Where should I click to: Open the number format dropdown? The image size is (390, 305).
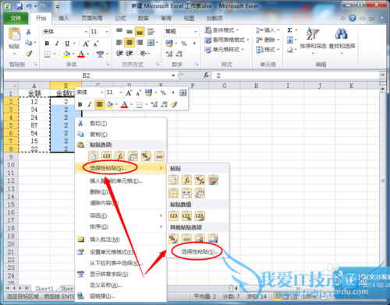pos(196,32)
